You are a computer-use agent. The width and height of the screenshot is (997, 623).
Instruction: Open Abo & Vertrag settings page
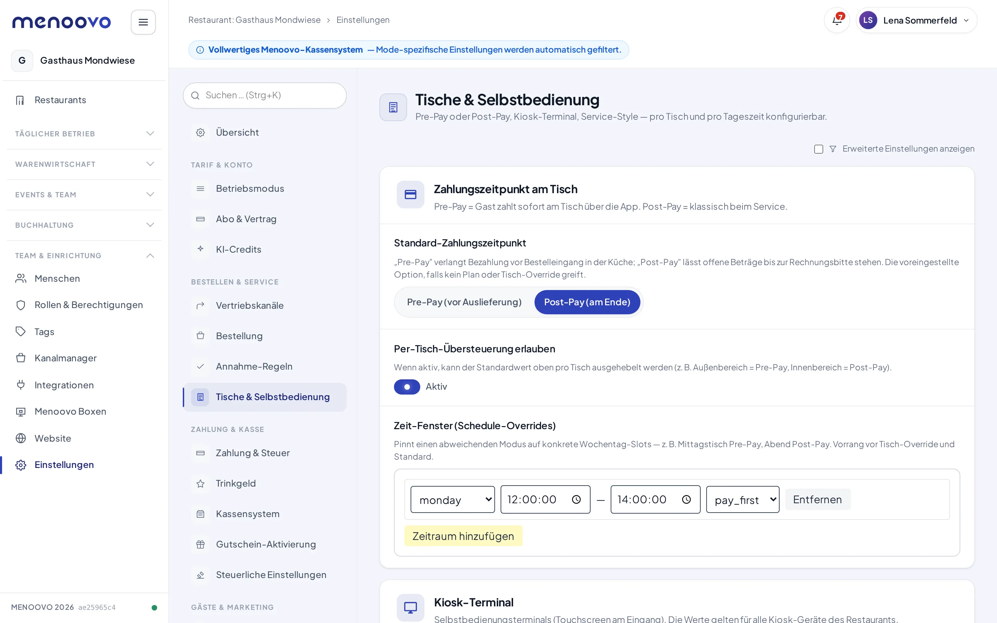click(265, 219)
